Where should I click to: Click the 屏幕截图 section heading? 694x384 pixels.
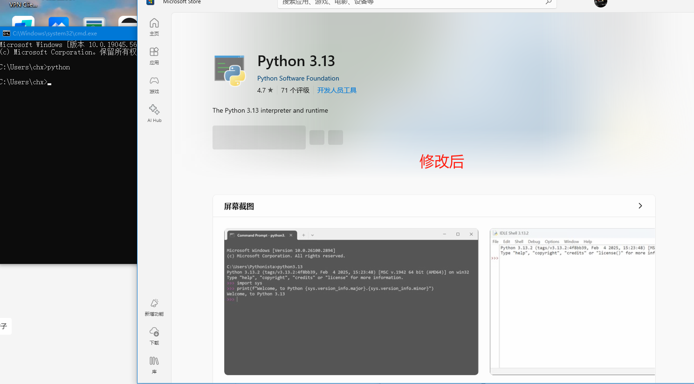(239, 206)
